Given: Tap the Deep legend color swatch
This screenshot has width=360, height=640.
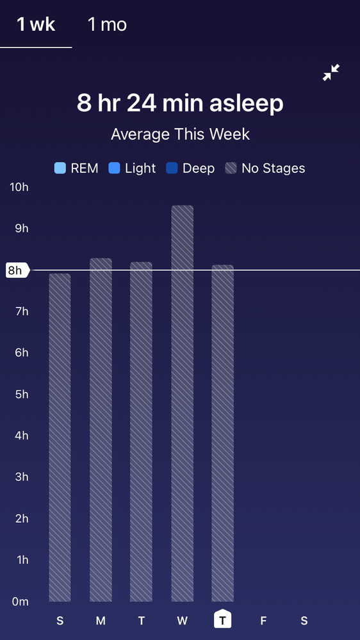Looking at the screenshot, I should tap(172, 168).
